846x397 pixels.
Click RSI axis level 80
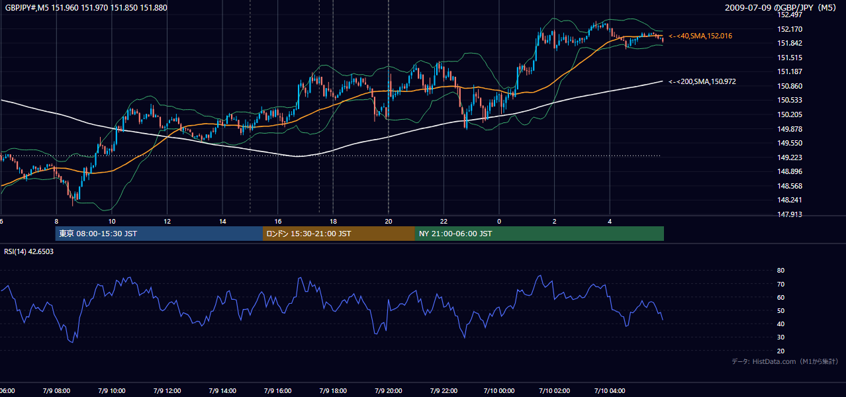point(780,271)
